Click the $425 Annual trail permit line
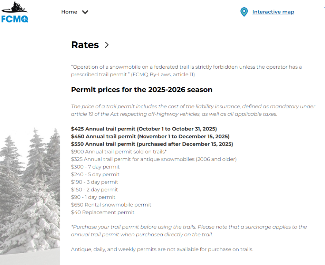Viewport: 325px width, 265px height. tap(144, 129)
